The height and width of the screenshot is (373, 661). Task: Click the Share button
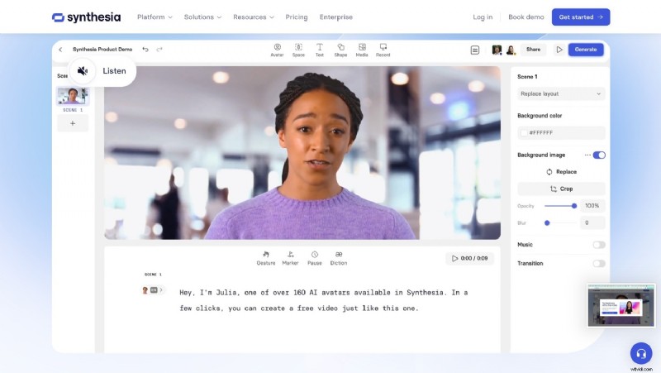click(533, 50)
